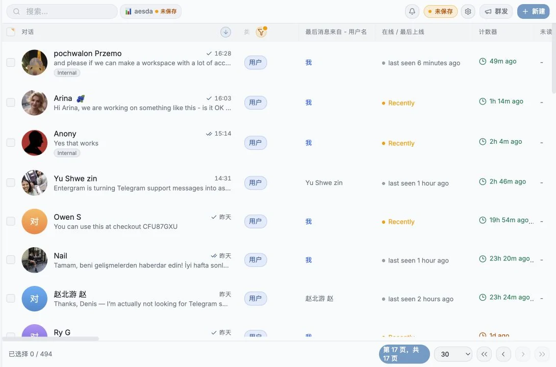This screenshot has height=367, width=556.
Task: Click the 最后消息来自 - 用户名 column header
Action: [336, 32]
